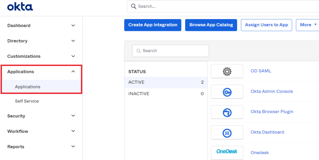Open the Onedesk application link
Screen dimensions: 319x160
click(x=260, y=153)
